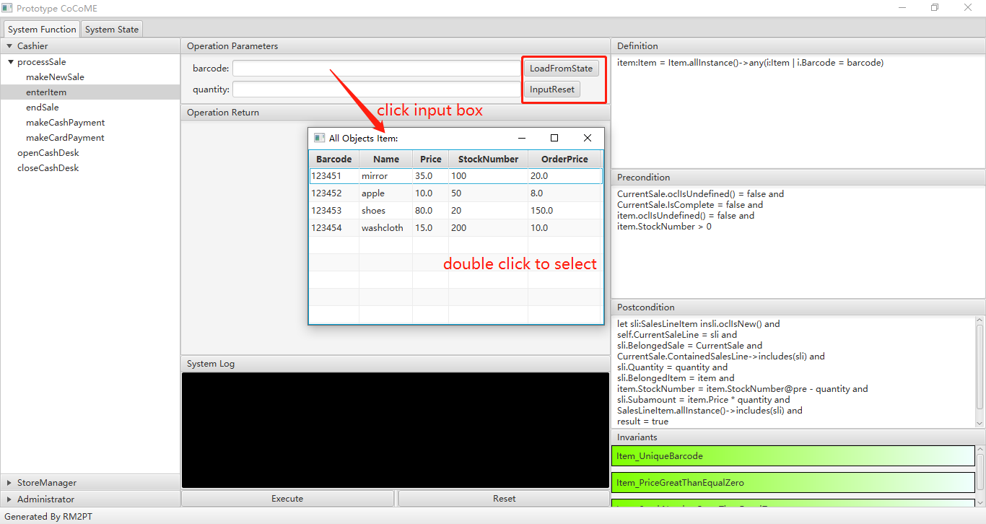Expand the Administrator section
Screen dimensions: 986x524
pos(9,499)
